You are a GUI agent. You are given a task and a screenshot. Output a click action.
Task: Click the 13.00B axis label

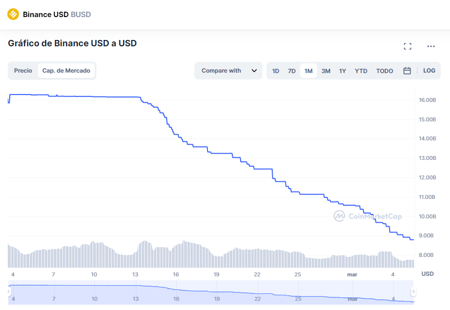click(427, 158)
